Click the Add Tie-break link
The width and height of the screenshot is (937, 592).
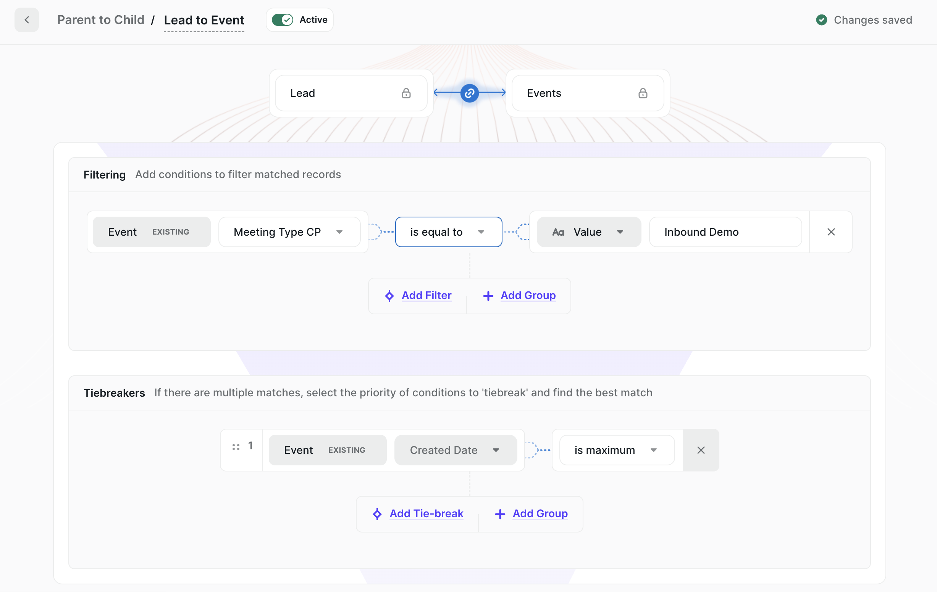[426, 513]
